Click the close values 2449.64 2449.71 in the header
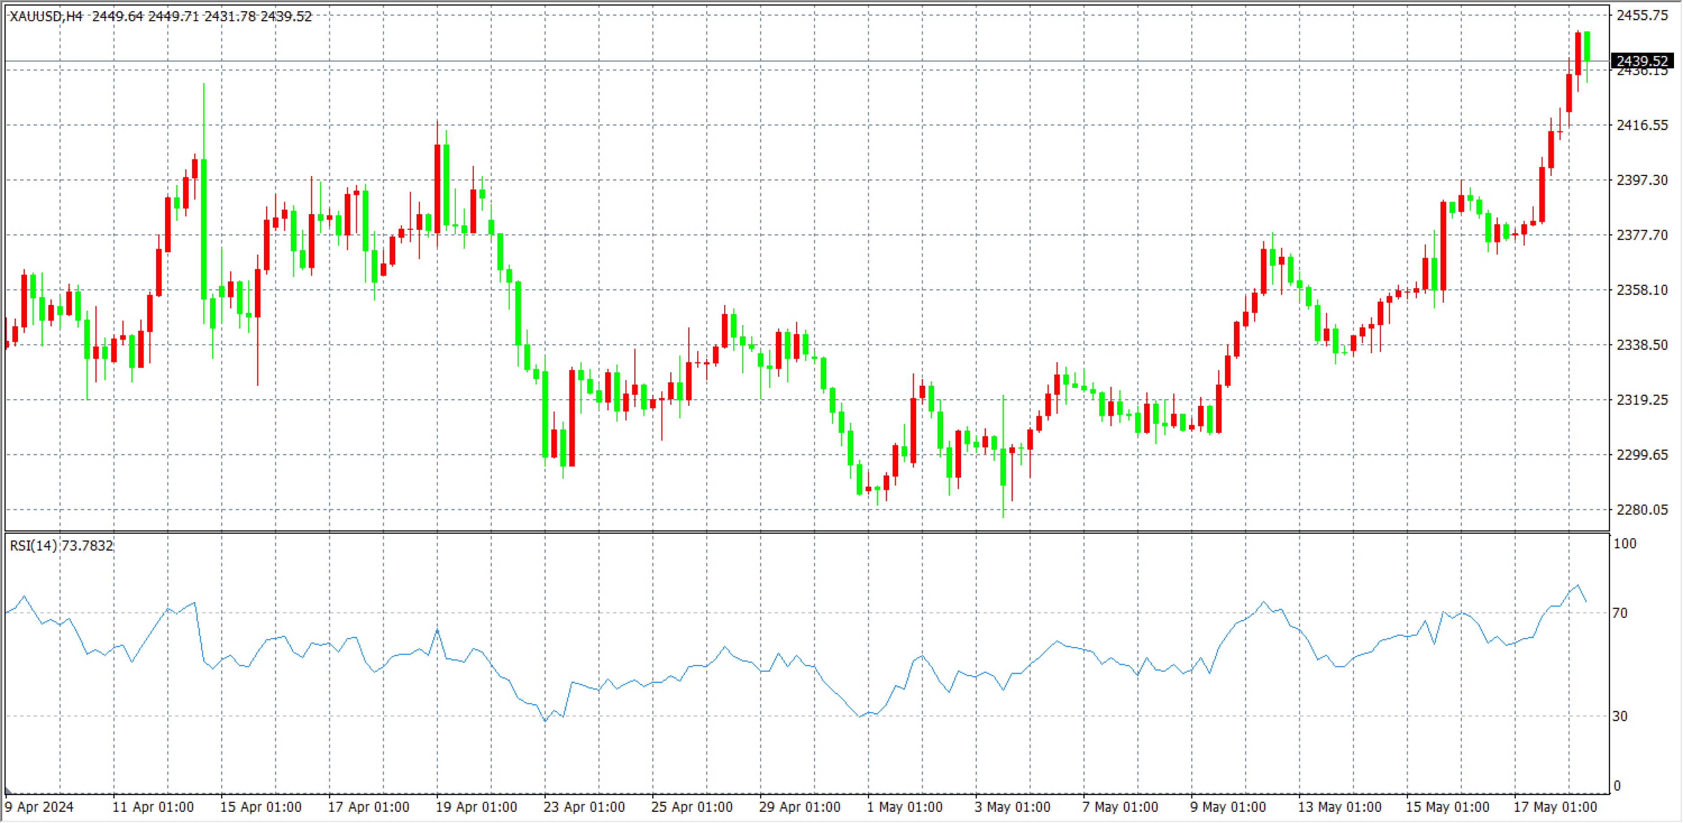 click(145, 16)
